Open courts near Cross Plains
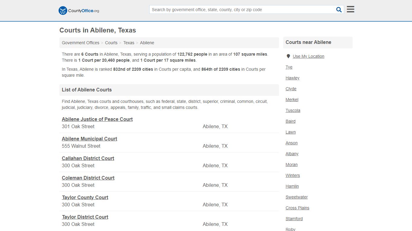 297,208
